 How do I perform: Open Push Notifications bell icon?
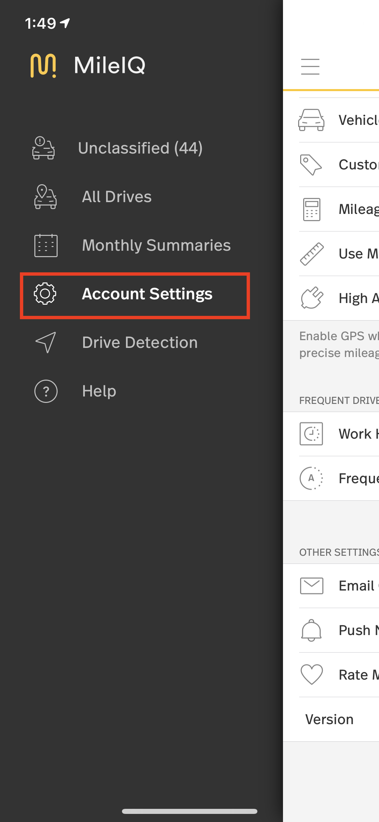(x=311, y=630)
